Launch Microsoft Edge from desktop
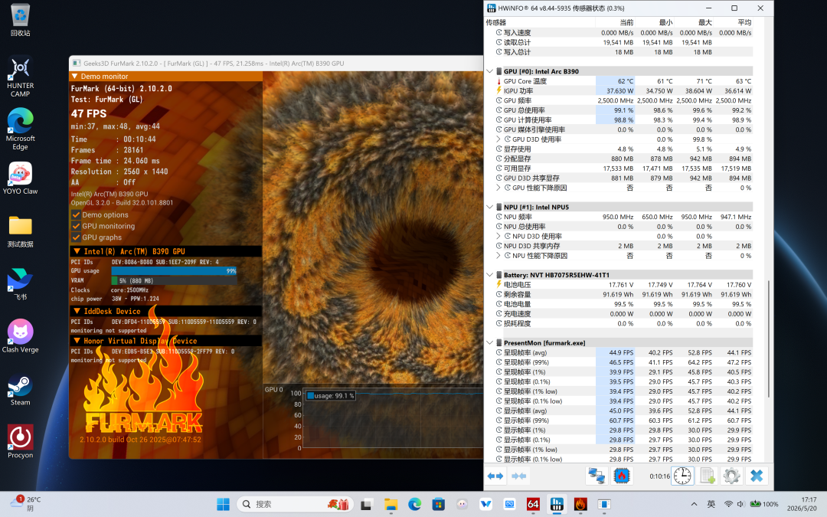This screenshot has height=517, width=827. (x=20, y=129)
